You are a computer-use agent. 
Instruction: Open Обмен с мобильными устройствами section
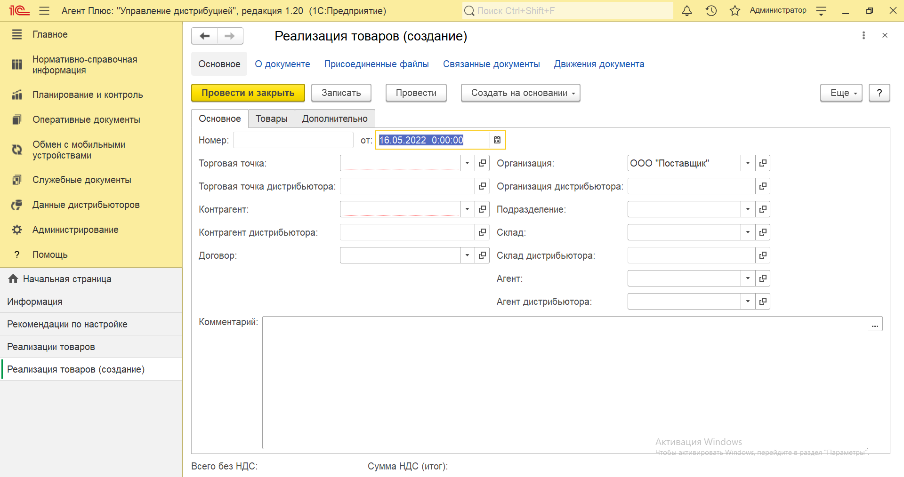[x=91, y=150]
